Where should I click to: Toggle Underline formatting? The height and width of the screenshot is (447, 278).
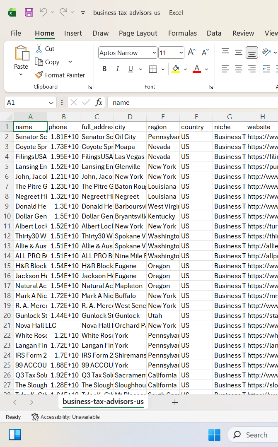131,69
